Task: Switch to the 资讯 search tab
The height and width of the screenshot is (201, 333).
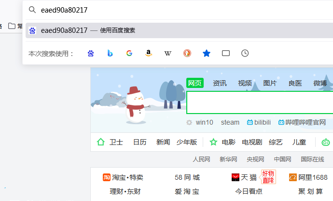Action: pos(220,83)
